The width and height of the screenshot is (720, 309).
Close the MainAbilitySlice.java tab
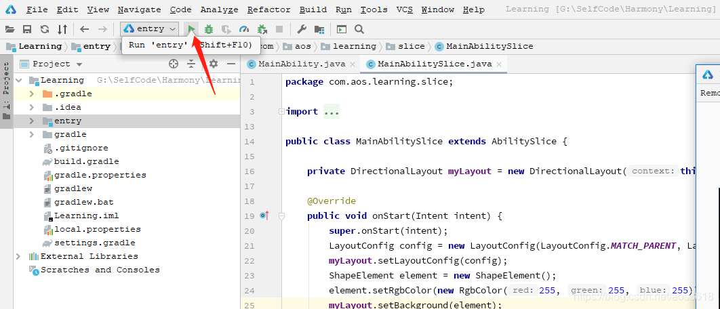[x=499, y=64]
